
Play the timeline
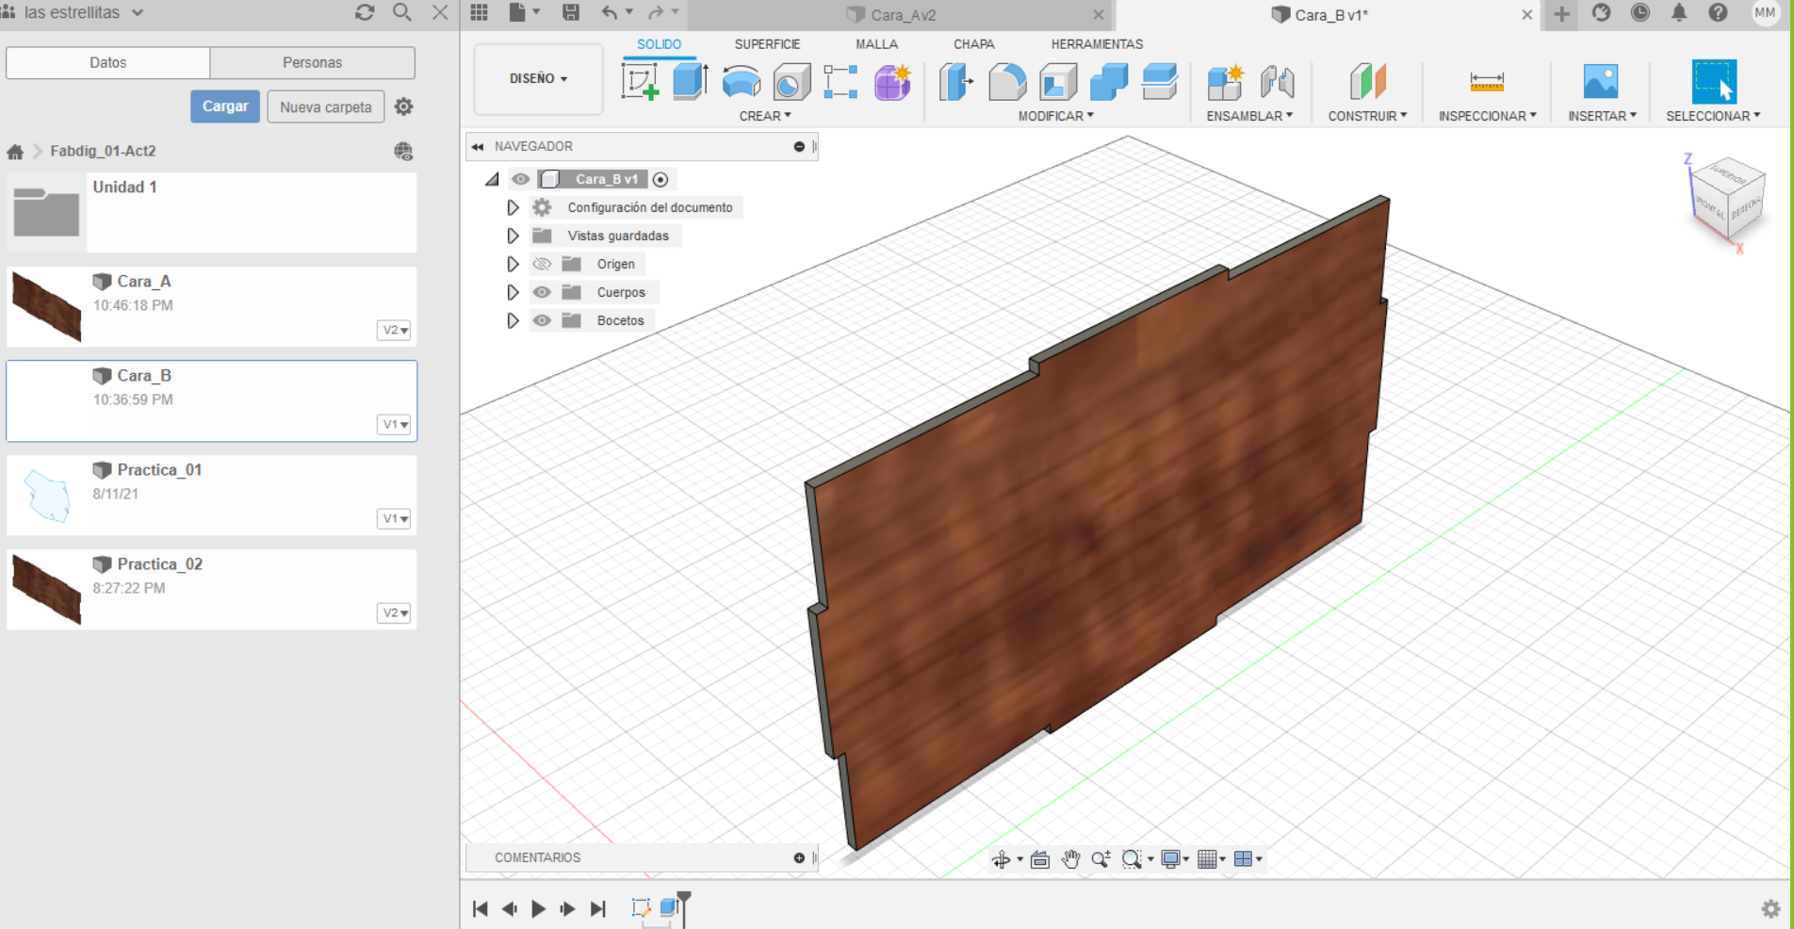click(538, 908)
